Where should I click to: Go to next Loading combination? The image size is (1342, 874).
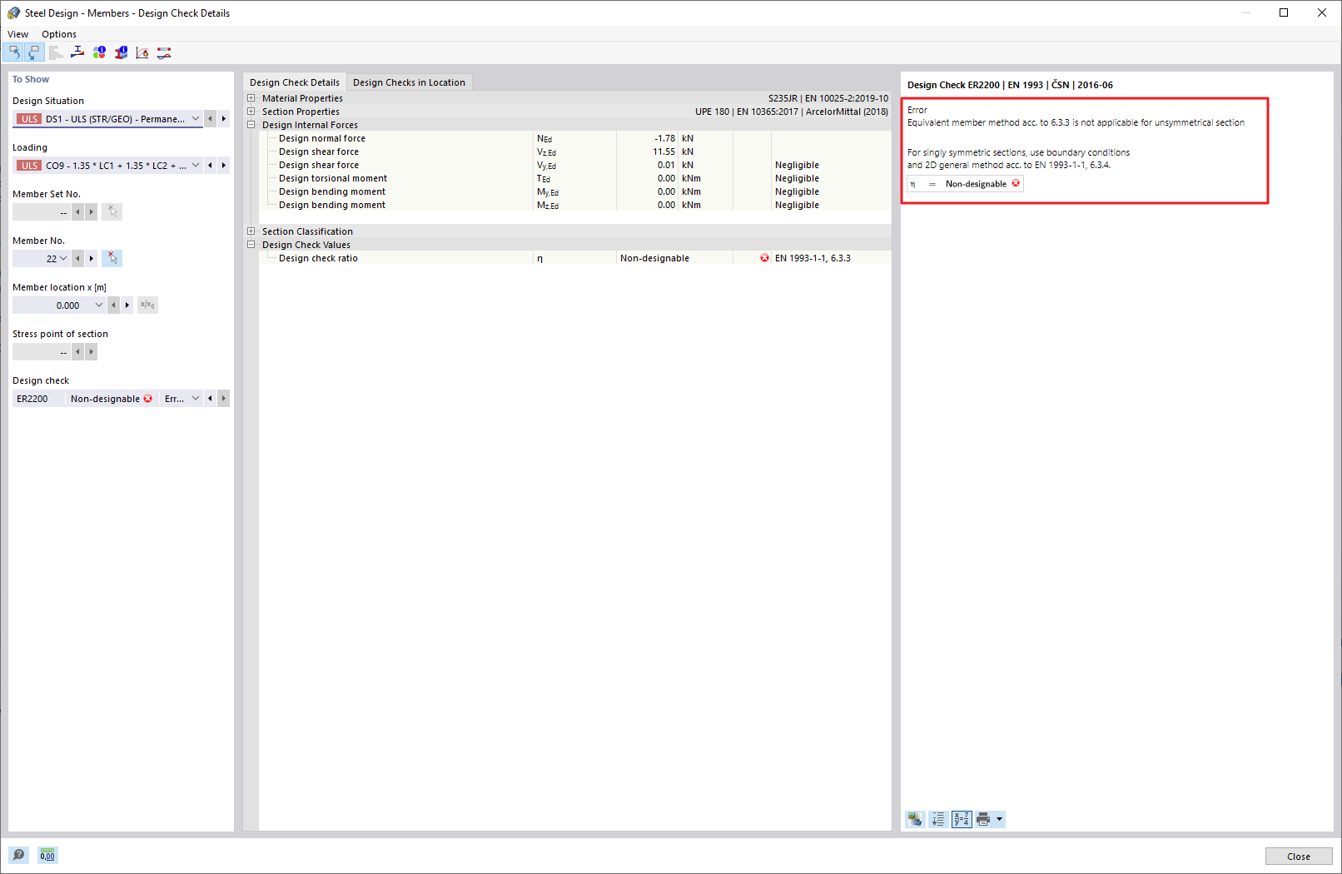(x=223, y=166)
